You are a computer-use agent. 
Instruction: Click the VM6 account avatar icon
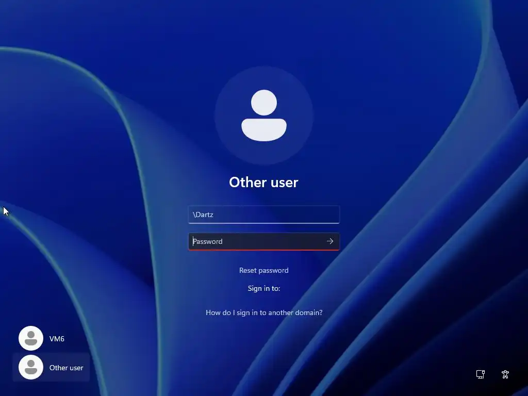click(x=30, y=338)
